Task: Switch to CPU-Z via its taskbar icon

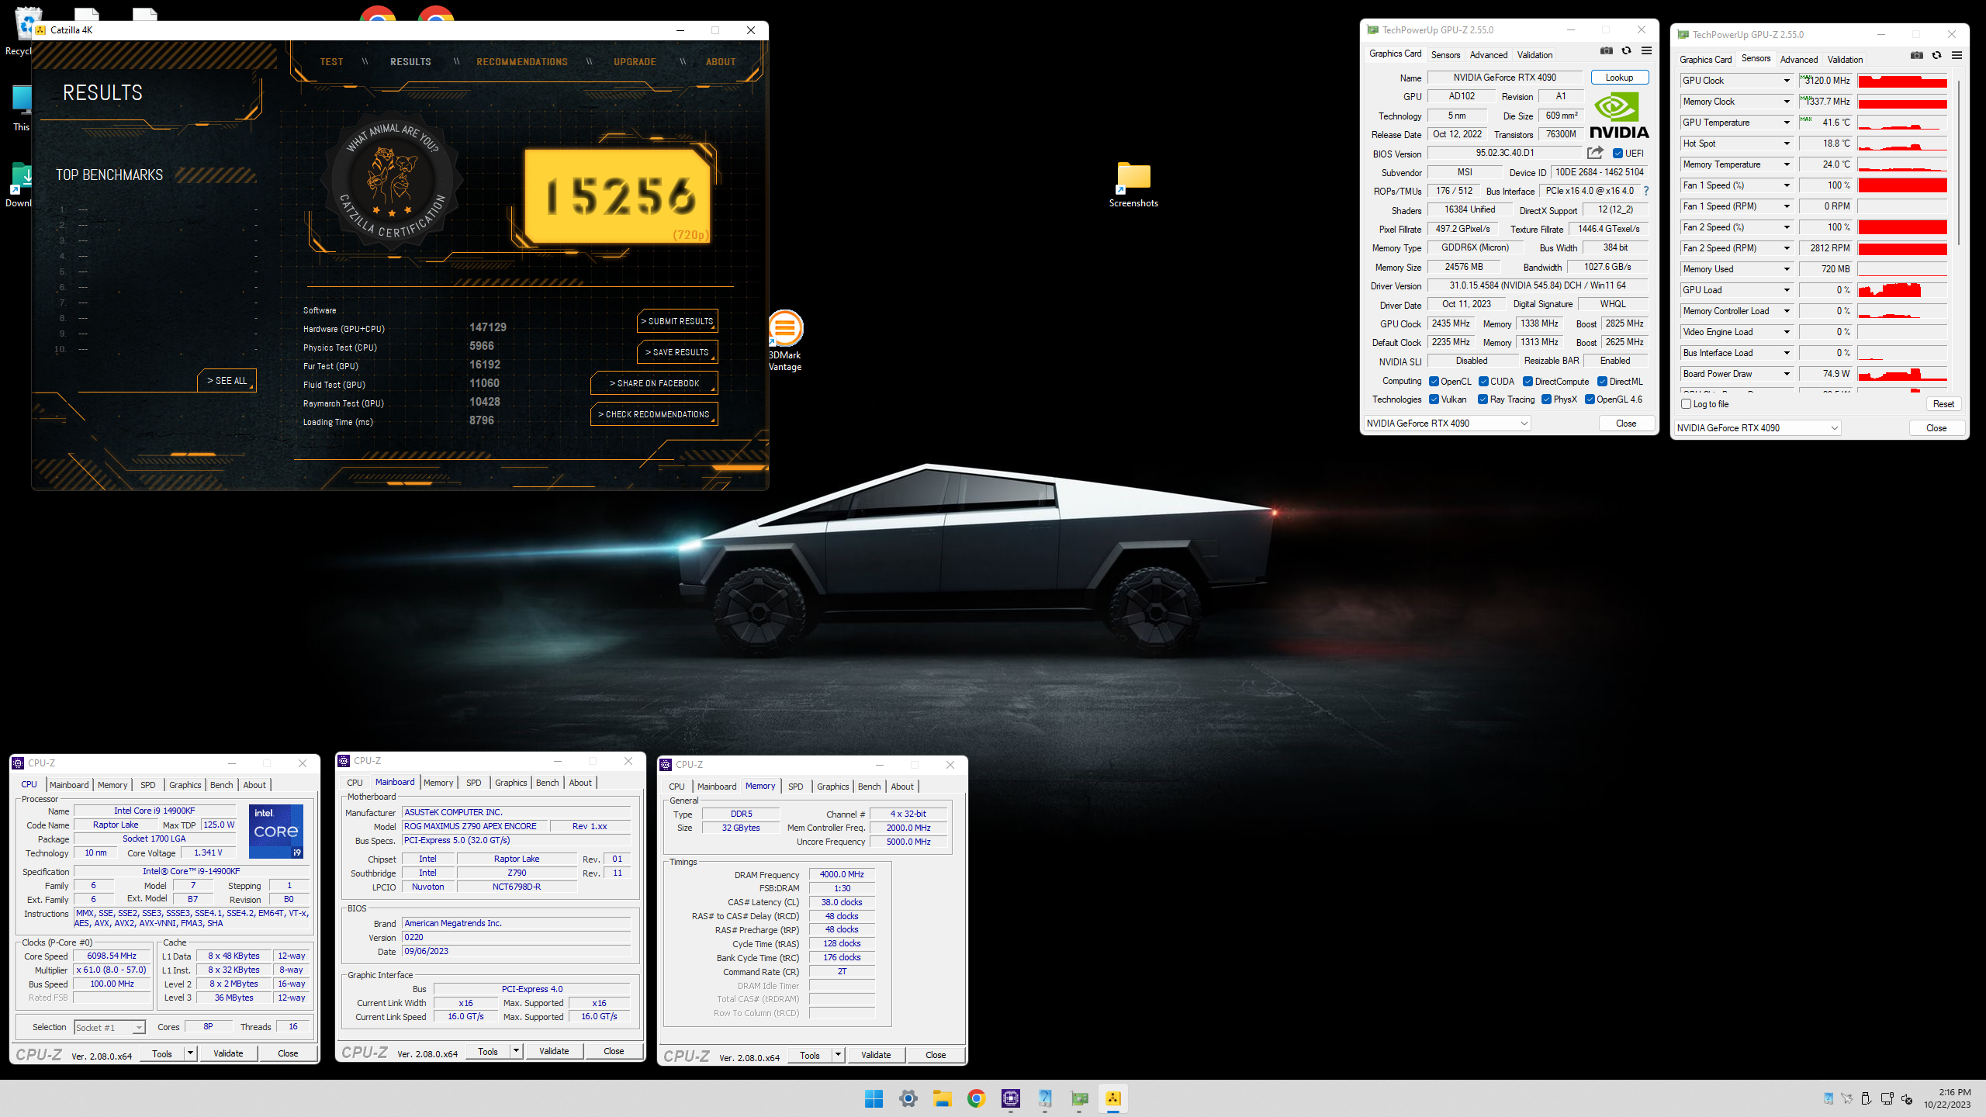Action: click(1010, 1098)
